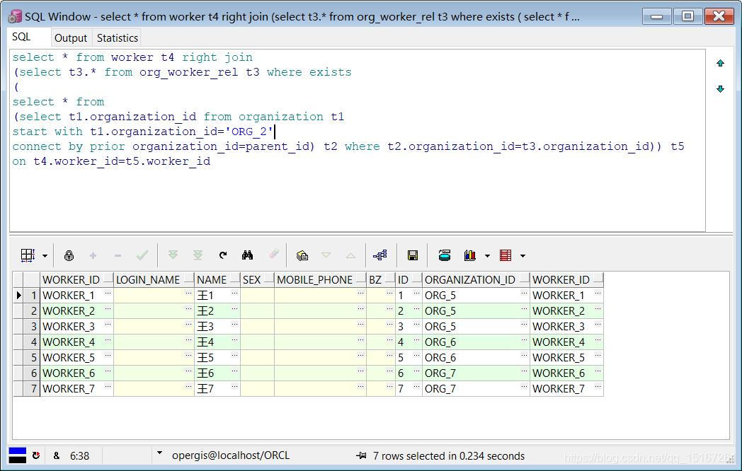742x471 pixels.
Task: Open the Statistics tab
Action: tap(118, 37)
